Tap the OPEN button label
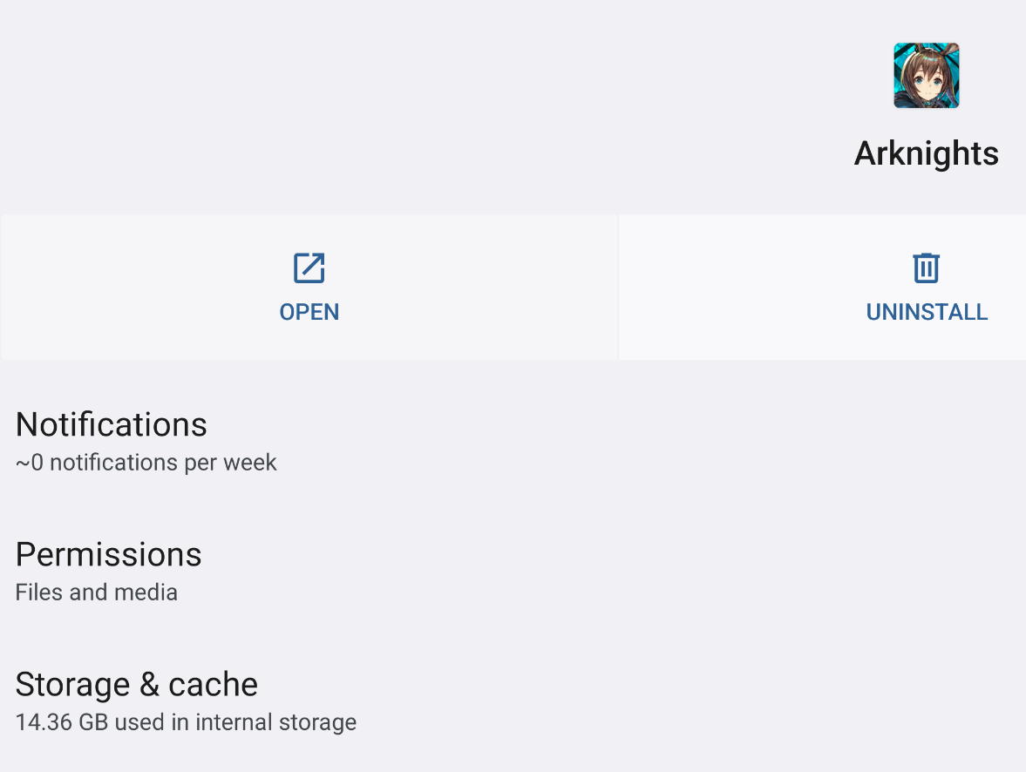Image resolution: width=1026 pixels, height=772 pixels. pyautogui.click(x=309, y=312)
